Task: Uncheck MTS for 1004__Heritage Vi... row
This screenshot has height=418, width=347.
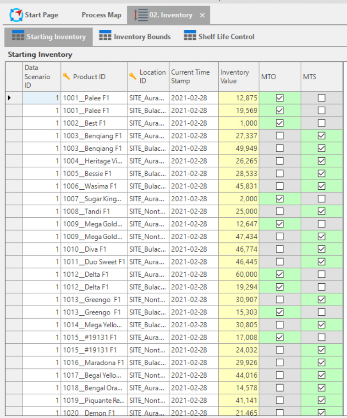Action: tap(321, 161)
